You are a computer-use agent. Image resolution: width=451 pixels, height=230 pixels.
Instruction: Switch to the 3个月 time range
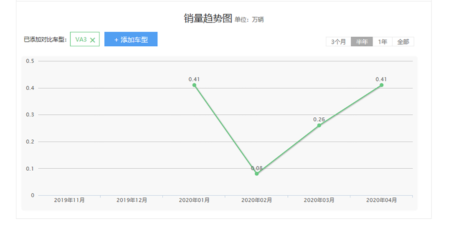coord(338,42)
